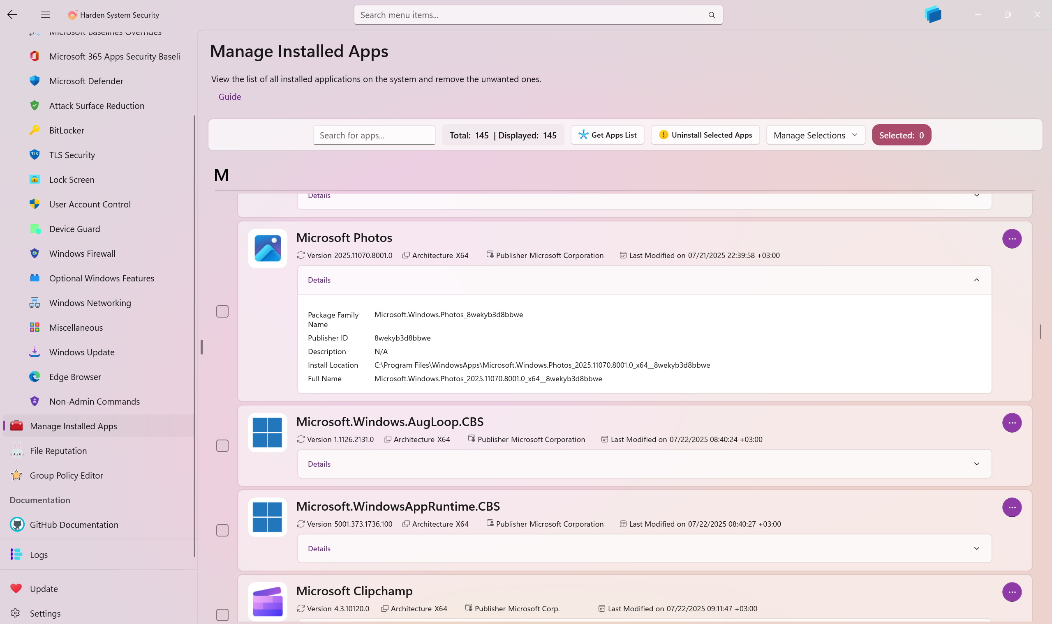Click the BitLocker key icon
1052x624 pixels.
tap(35, 130)
